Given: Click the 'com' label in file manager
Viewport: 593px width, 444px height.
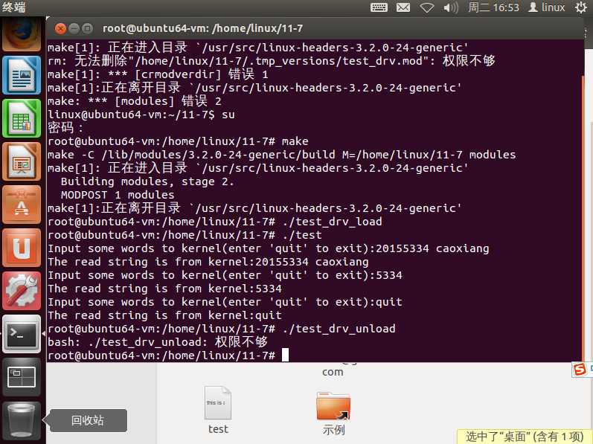Looking at the screenshot, I should (333, 372).
